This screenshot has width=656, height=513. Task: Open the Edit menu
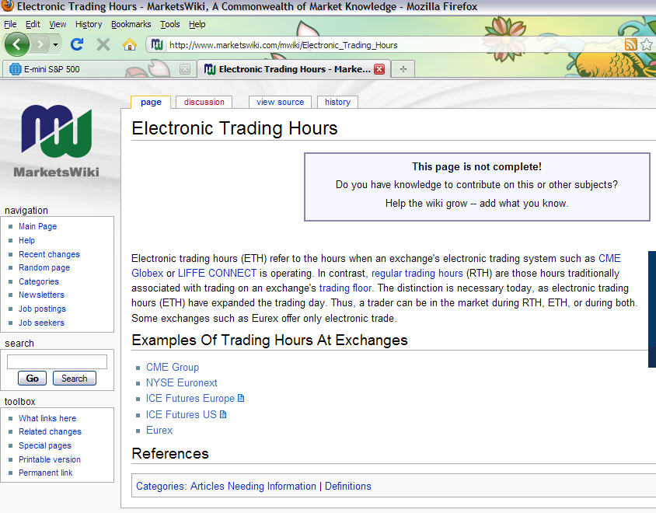(33, 24)
